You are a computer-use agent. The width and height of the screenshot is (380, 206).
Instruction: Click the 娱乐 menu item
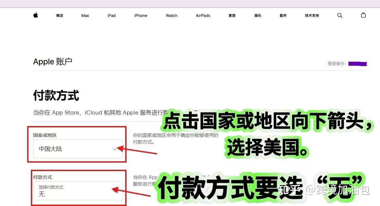pyautogui.click(x=258, y=16)
